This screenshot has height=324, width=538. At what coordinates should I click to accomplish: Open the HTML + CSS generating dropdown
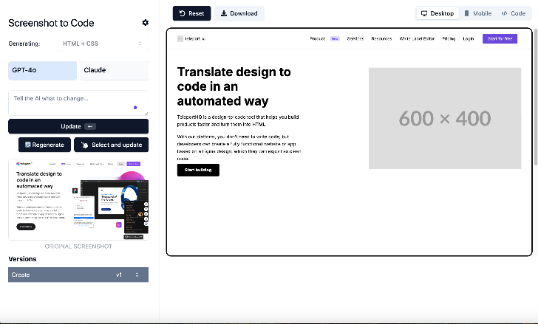[103, 44]
